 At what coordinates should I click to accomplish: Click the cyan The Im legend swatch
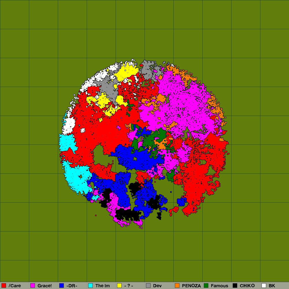(x=90, y=286)
